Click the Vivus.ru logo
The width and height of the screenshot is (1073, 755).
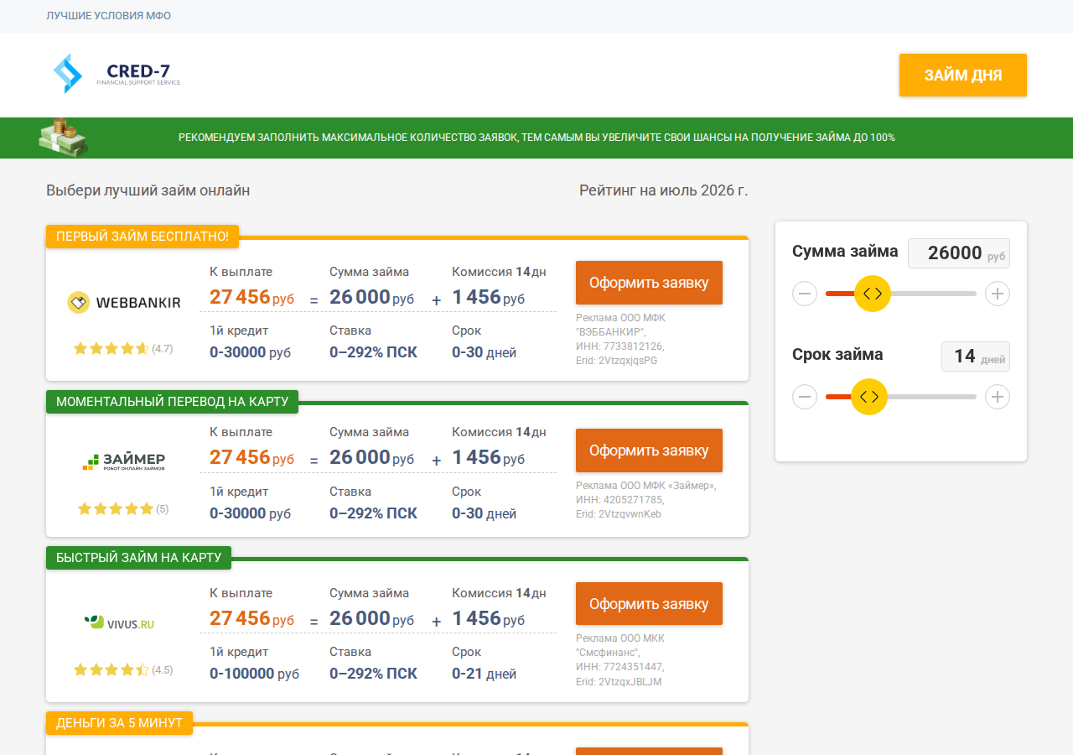tap(119, 622)
